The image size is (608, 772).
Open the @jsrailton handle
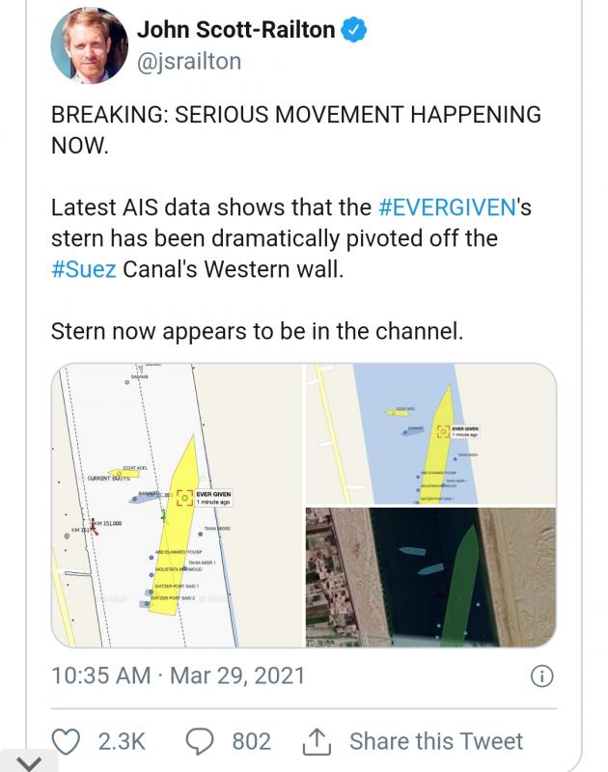[189, 62]
